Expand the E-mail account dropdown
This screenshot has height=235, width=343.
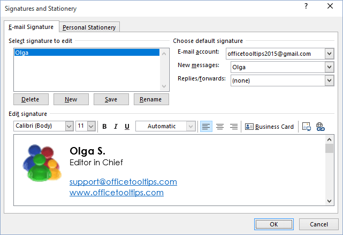click(329, 54)
